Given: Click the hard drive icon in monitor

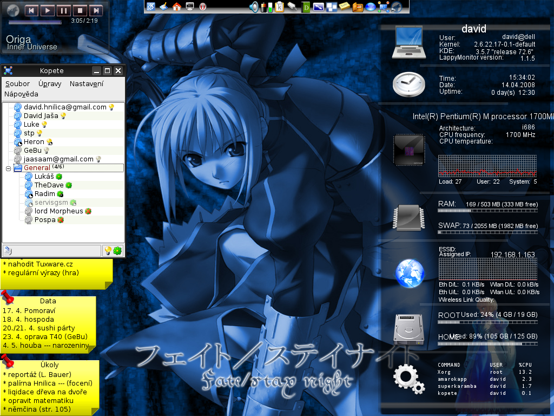Looking at the screenshot, I should click(x=409, y=329).
